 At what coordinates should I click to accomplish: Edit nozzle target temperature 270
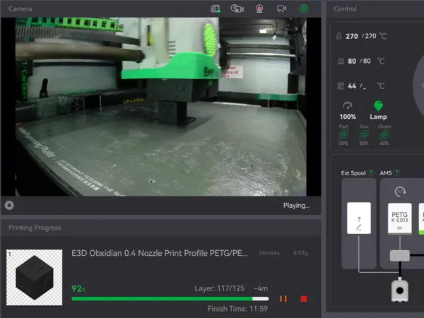(x=370, y=36)
